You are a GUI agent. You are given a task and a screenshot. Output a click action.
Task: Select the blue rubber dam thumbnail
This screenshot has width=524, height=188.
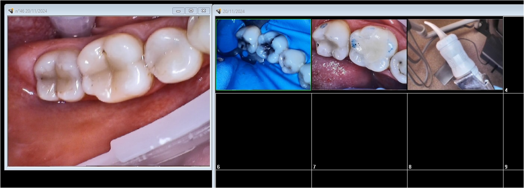263,55
